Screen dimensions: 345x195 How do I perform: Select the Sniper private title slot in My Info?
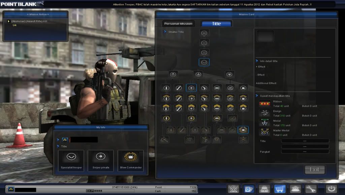pyautogui.click(x=101, y=161)
